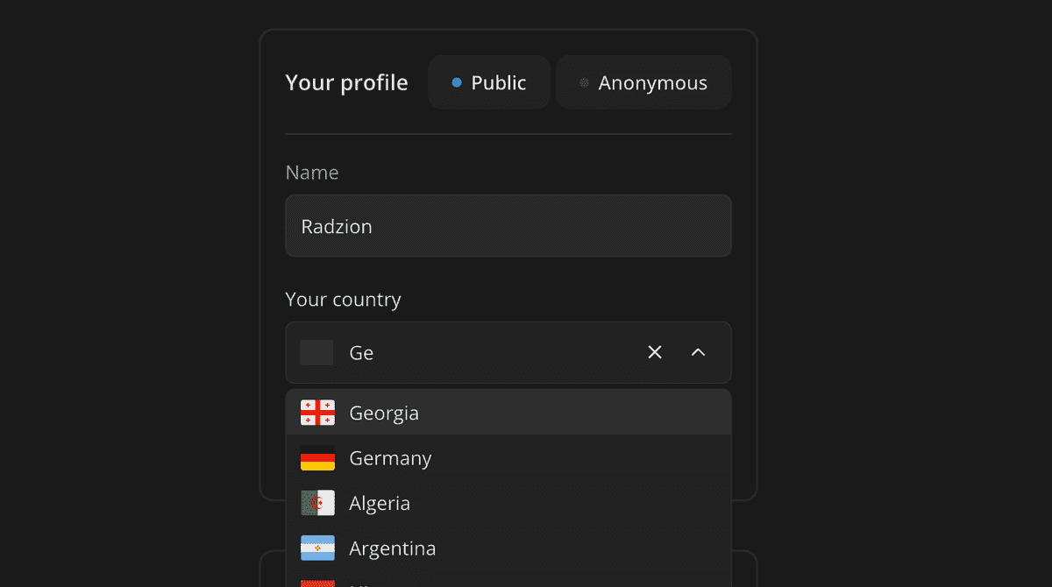Click the dotted circle icon next to Anonymous

pyautogui.click(x=583, y=82)
